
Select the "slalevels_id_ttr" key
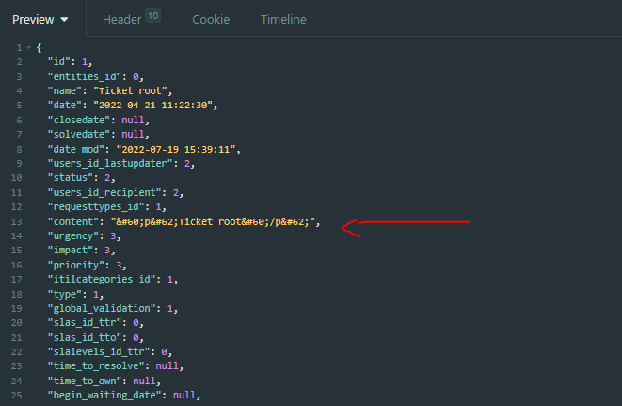[99, 352]
